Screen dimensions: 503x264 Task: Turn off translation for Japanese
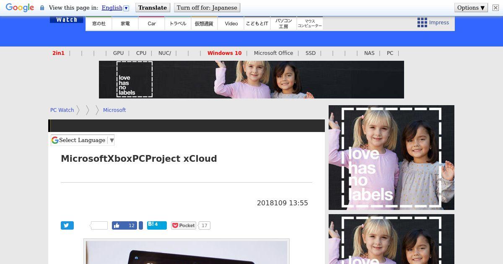pyautogui.click(x=207, y=8)
